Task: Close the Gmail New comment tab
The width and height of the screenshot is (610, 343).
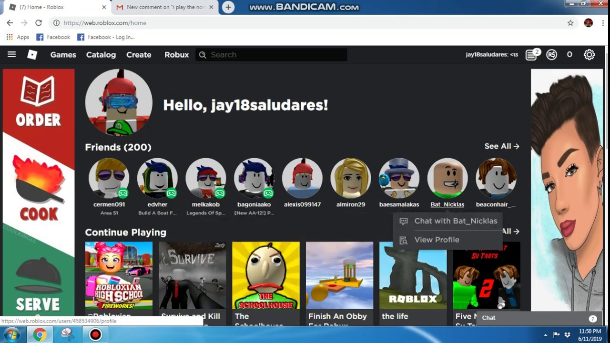Action: 211,7
